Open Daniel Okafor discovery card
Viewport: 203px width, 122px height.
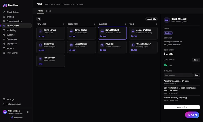pos(81,33)
